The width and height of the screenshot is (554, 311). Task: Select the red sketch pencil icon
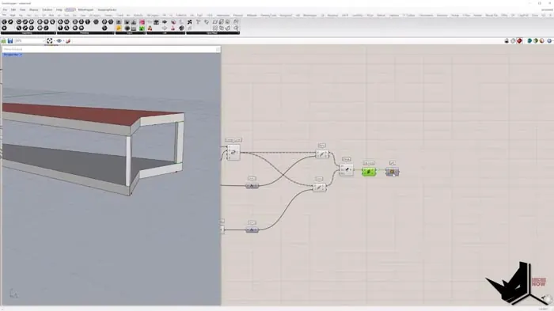click(68, 41)
